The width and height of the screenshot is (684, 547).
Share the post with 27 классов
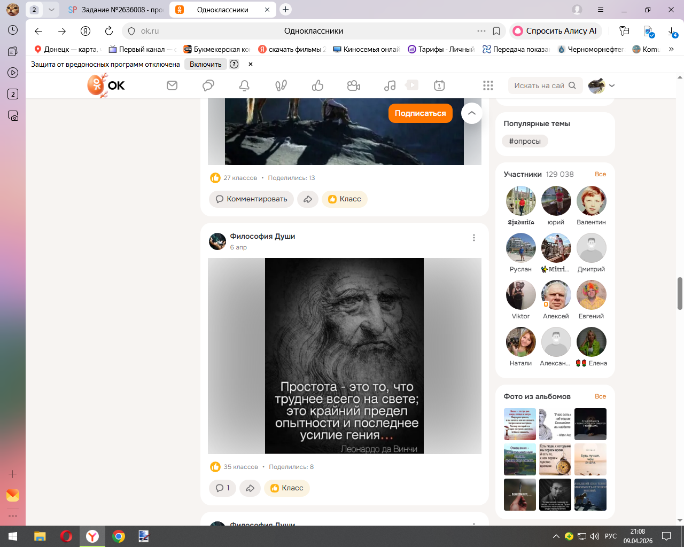pyautogui.click(x=308, y=199)
